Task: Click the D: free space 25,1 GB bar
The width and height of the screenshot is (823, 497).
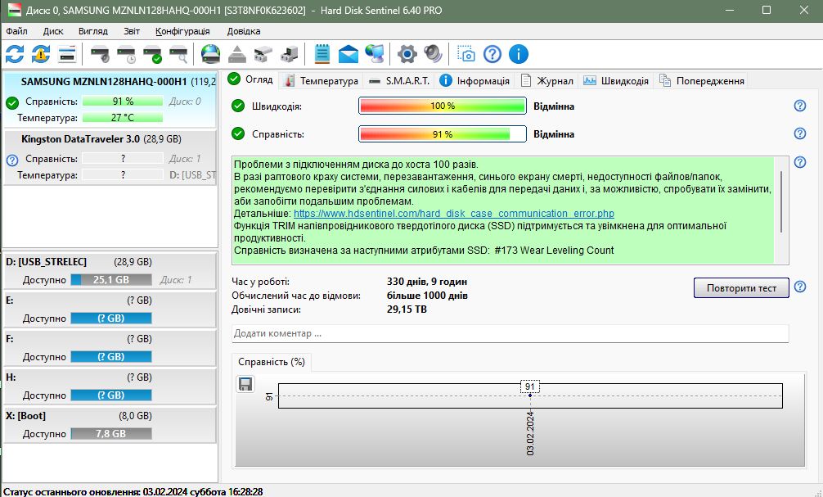Action: 110,279
